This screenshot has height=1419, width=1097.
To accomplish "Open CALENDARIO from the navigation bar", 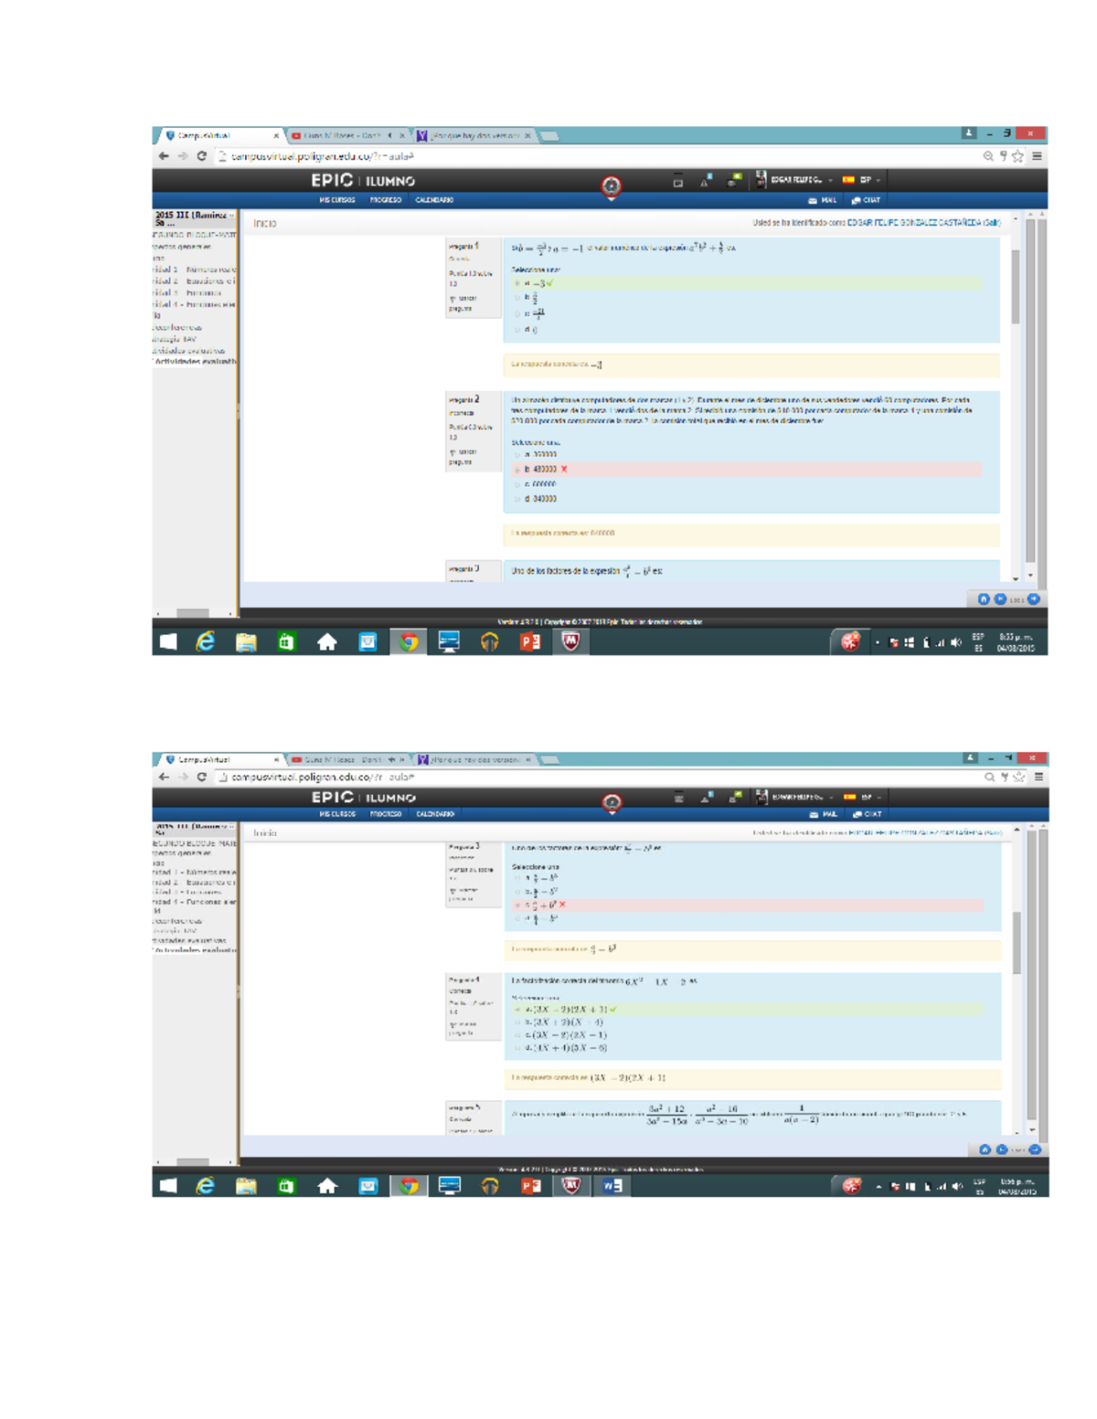I will click(x=432, y=199).
